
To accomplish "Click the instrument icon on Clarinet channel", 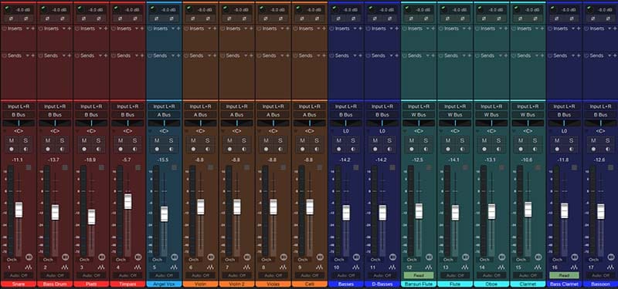I will pyautogui.click(x=538, y=267).
